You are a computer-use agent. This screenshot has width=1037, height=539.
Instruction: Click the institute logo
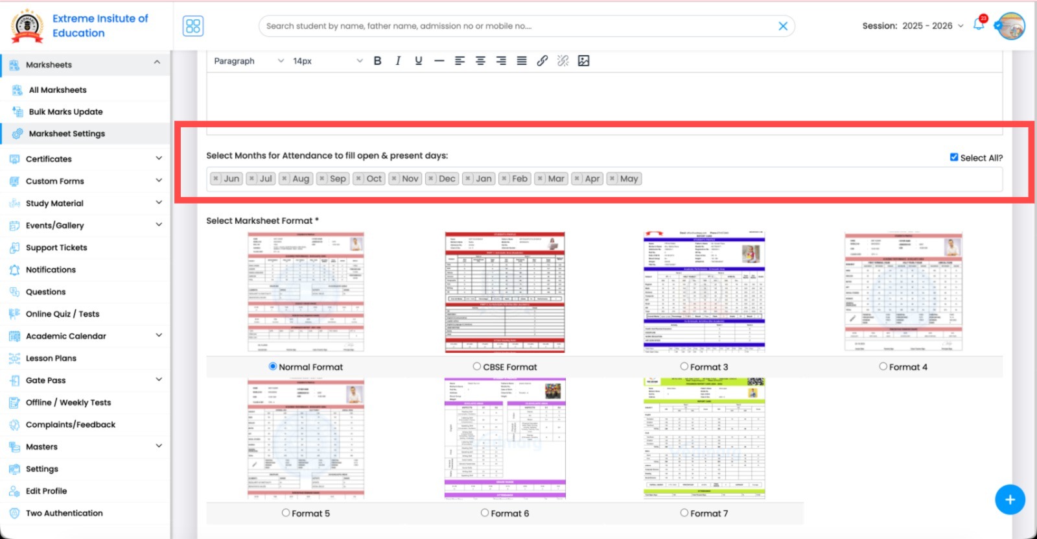click(x=27, y=26)
